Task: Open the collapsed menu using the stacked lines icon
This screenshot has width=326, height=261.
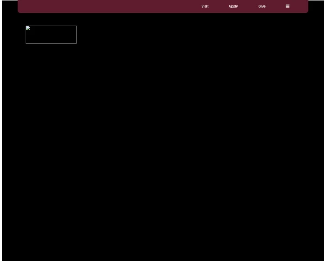Action: click(x=287, y=6)
